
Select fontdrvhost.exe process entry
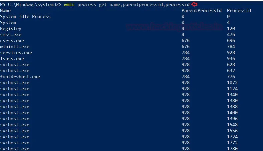pyautogui.click(x=20, y=77)
